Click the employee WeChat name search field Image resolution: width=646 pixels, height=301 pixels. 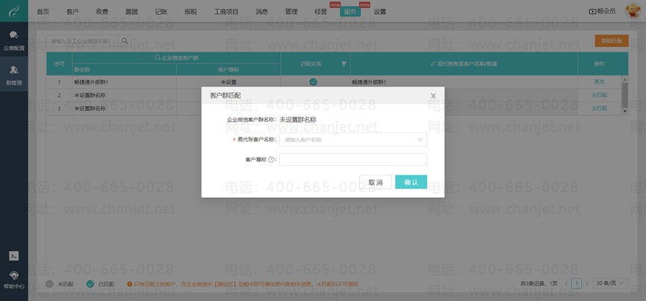coord(82,41)
